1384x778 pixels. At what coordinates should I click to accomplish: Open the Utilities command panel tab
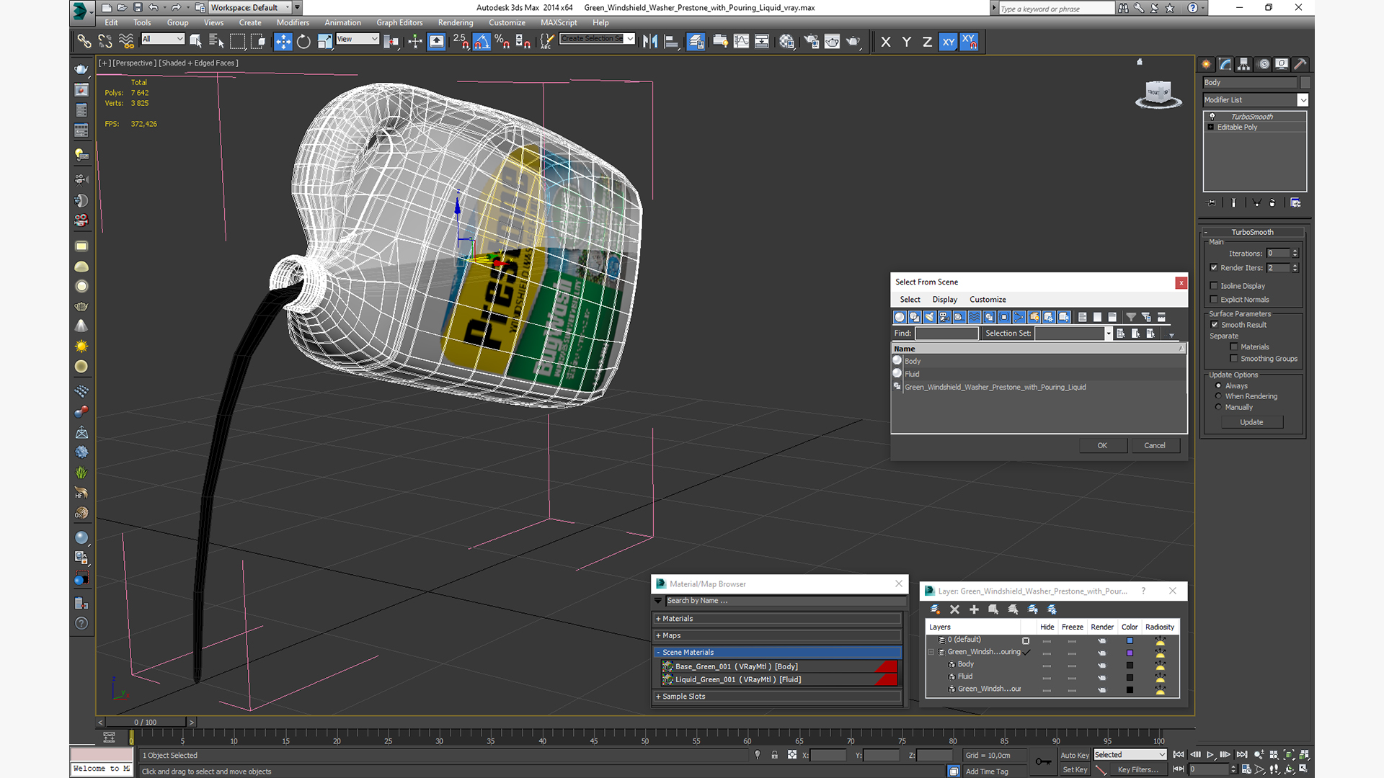click(1300, 64)
